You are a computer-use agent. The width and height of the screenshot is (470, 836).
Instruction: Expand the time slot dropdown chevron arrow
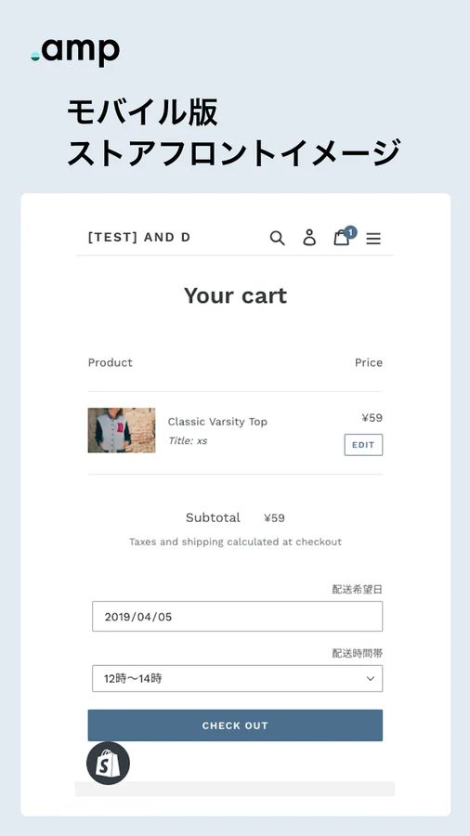click(371, 679)
